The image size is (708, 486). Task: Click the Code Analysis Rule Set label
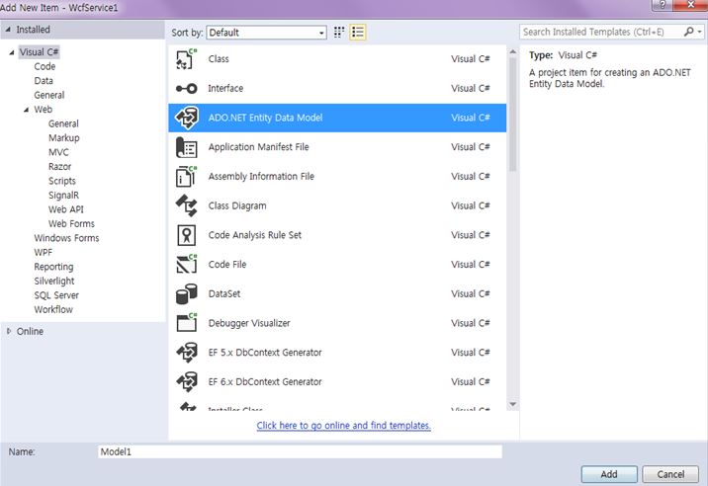[255, 235]
